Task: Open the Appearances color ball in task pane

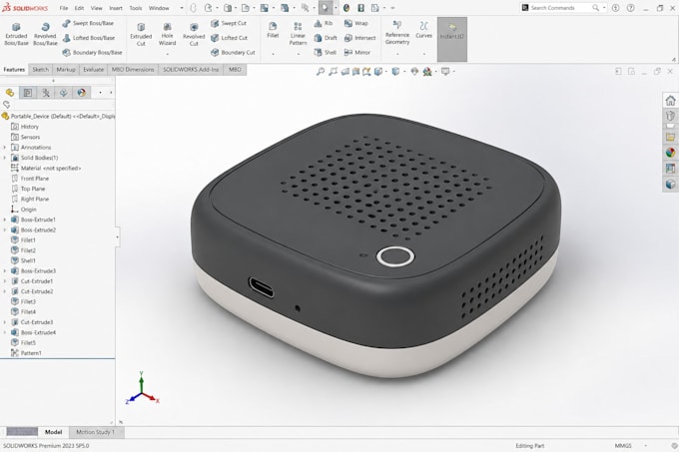Action: [670, 153]
